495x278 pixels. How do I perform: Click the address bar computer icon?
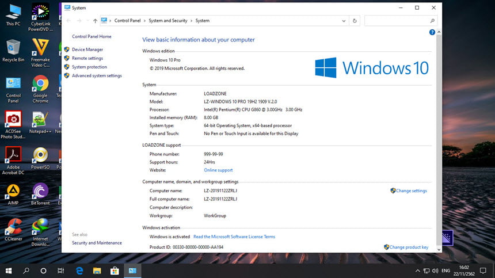[x=104, y=21]
